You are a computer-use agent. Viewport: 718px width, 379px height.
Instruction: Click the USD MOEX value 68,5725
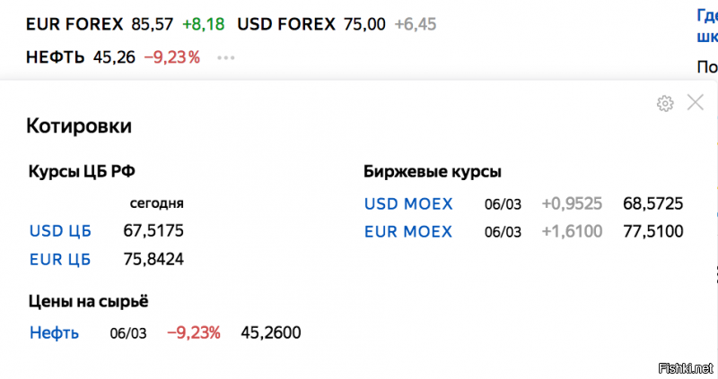click(653, 204)
